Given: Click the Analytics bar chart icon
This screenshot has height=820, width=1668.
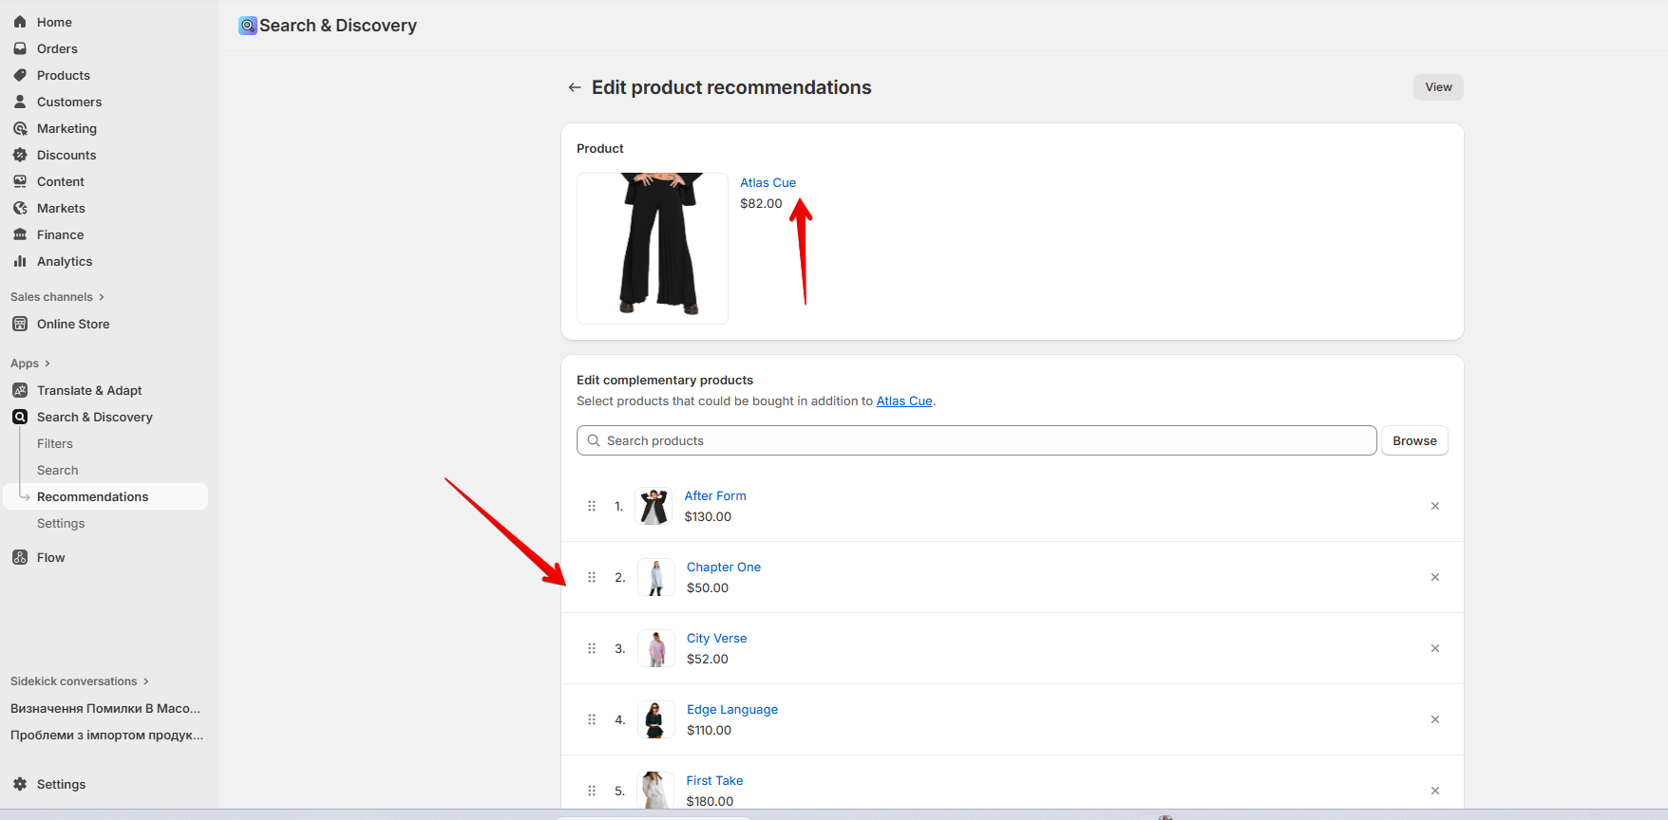Looking at the screenshot, I should 20,261.
